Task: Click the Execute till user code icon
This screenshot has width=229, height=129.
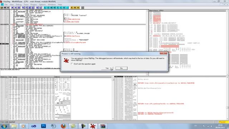Action: pyautogui.click(x=40, y=8)
